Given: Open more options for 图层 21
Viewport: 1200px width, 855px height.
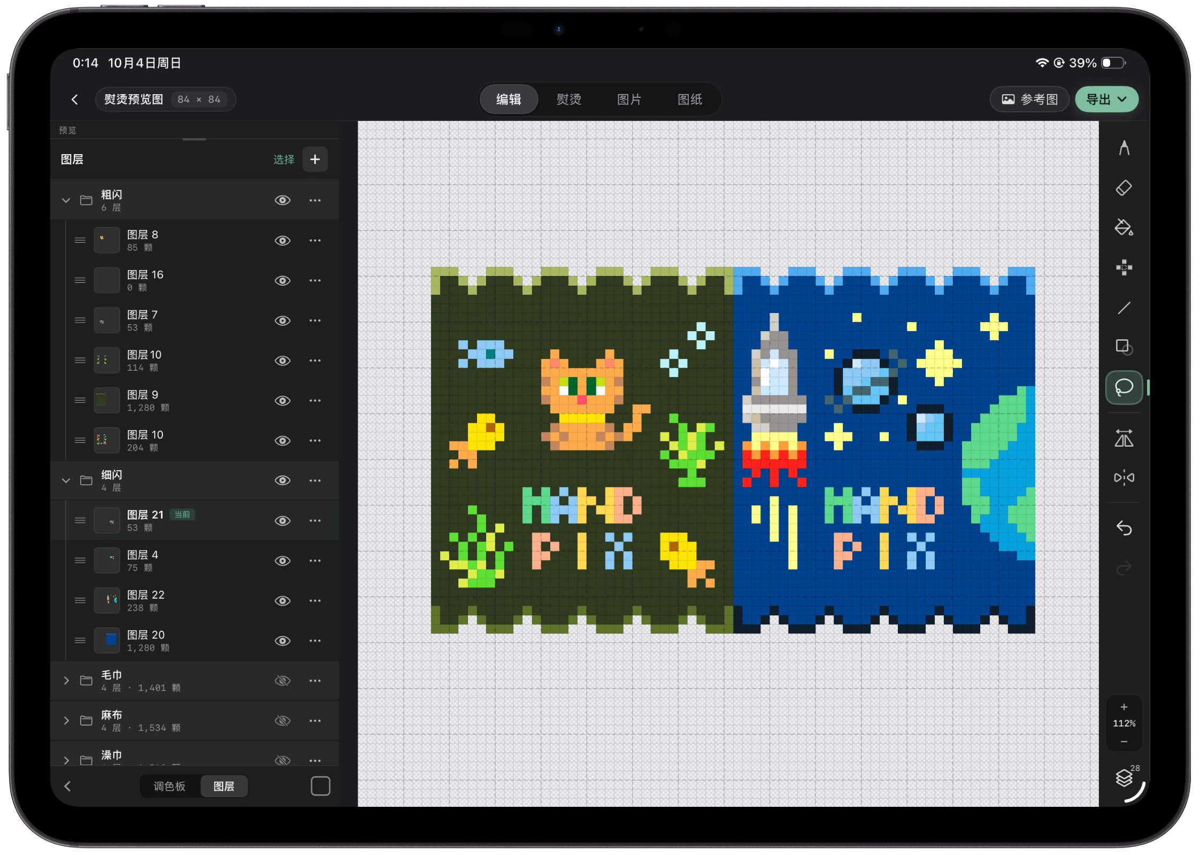Looking at the screenshot, I should tap(315, 520).
